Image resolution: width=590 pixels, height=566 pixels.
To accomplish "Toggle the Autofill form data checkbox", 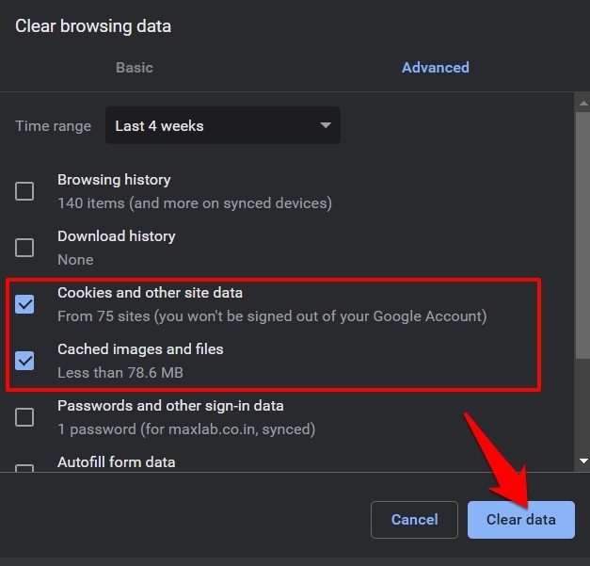I will pyautogui.click(x=24, y=467).
